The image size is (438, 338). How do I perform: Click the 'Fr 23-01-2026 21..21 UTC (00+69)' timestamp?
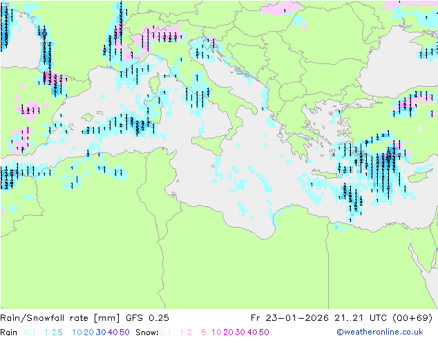[342, 318]
